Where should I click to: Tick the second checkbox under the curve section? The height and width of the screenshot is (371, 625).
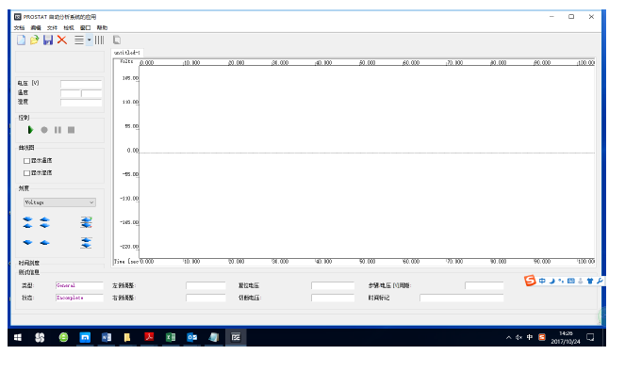[x=26, y=173]
